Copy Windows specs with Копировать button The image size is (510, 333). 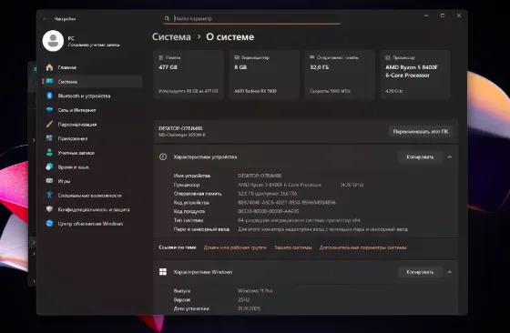(x=420, y=272)
